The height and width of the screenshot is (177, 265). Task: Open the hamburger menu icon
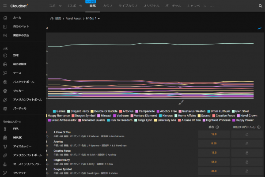[x=5, y=6]
